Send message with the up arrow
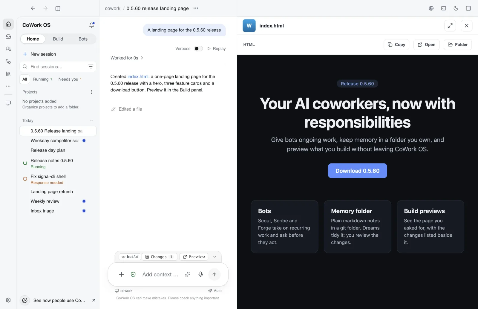478x309 pixels. 214,274
